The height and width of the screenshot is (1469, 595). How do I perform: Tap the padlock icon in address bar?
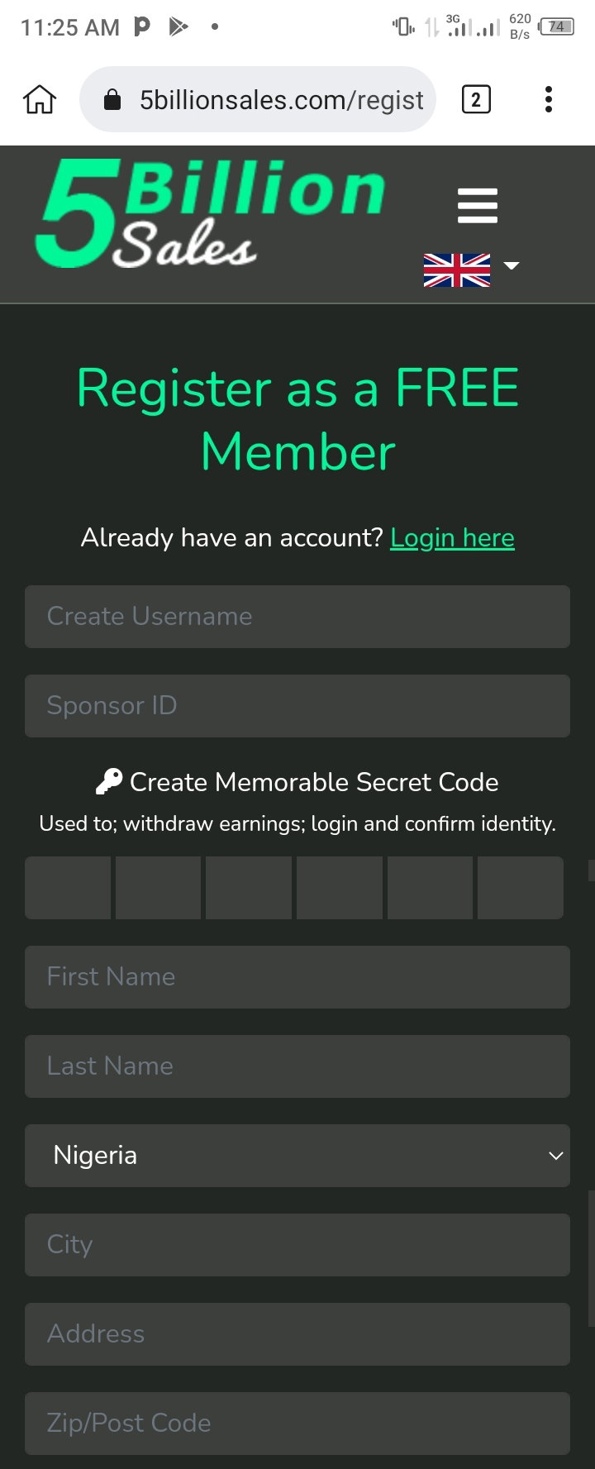coord(112,101)
